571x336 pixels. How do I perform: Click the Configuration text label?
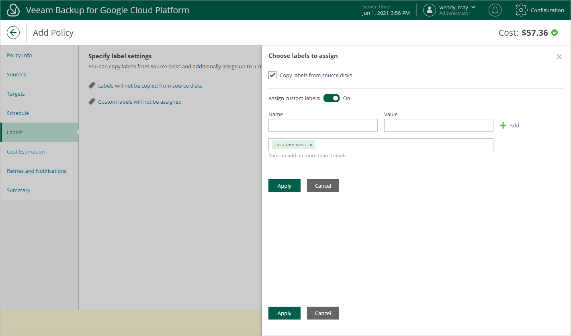click(x=547, y=10)
